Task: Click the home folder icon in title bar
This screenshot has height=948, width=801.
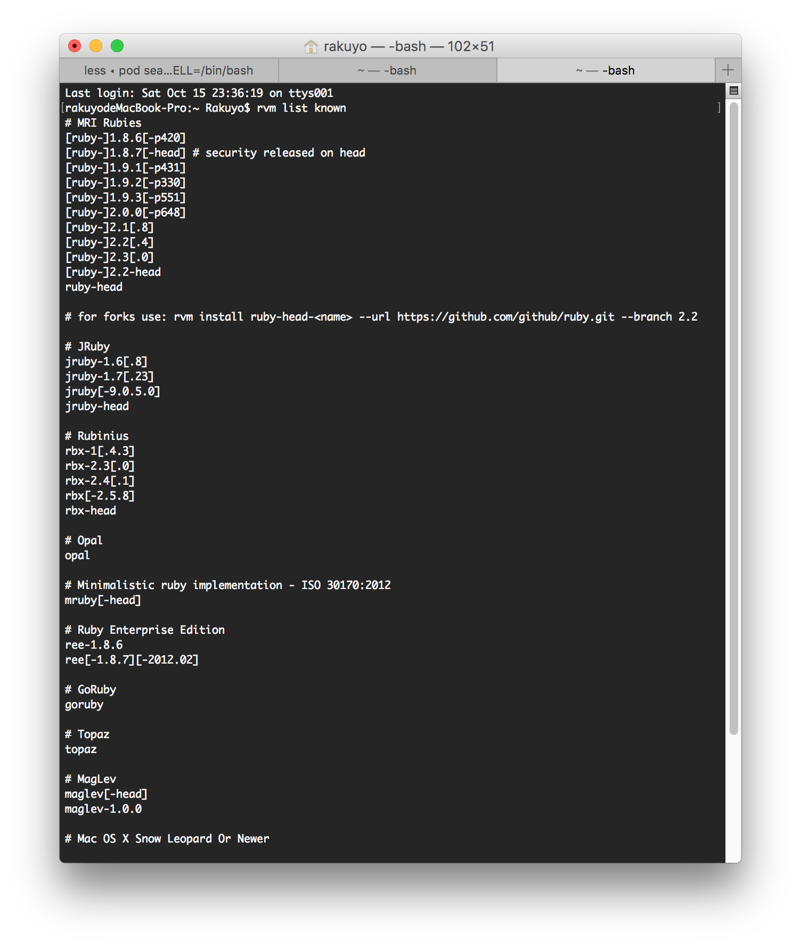Action: 310,47
